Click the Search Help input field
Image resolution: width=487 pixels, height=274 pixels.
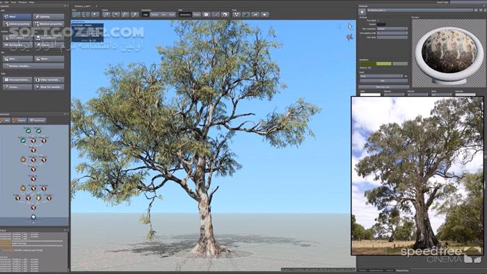point(468,2)
